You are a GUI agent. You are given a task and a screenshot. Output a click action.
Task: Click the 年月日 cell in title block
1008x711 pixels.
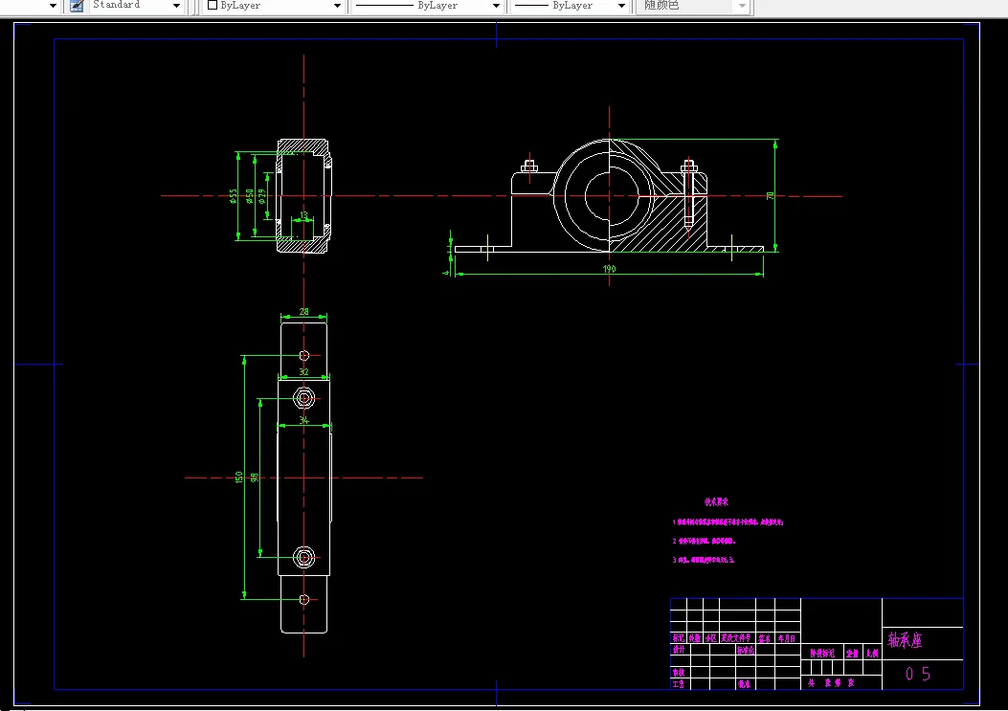787,638
